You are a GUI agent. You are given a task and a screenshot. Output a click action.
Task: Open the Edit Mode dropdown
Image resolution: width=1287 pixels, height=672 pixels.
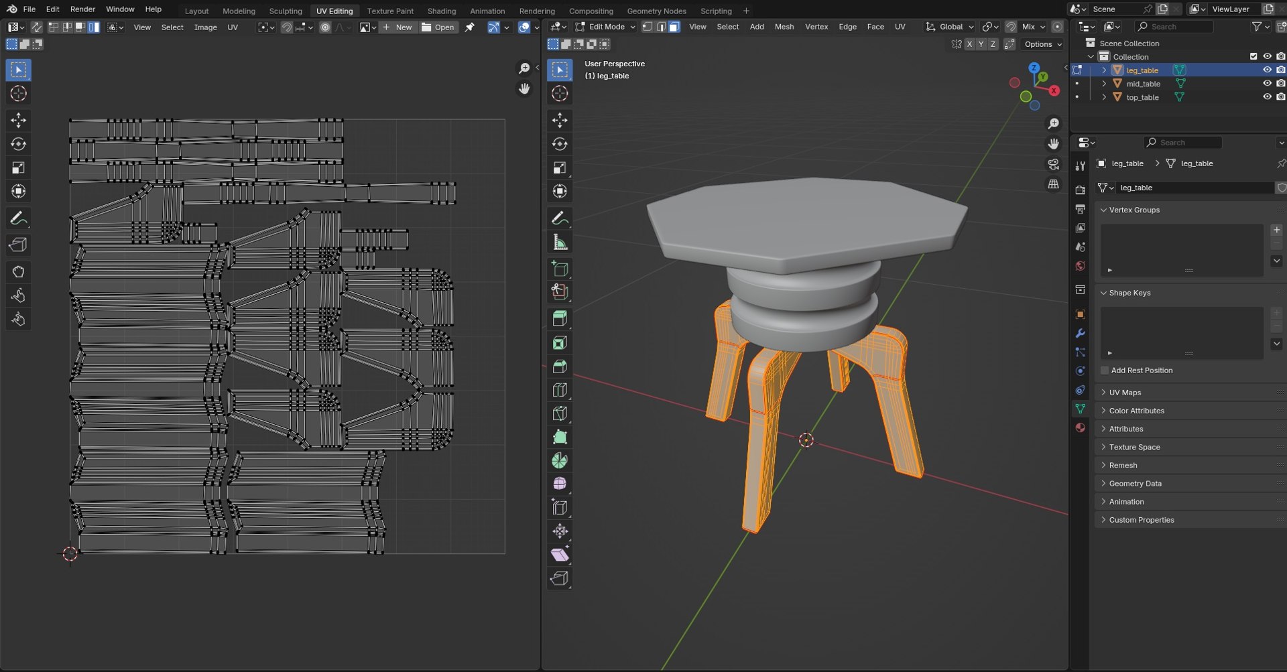(x=605, y=27)
